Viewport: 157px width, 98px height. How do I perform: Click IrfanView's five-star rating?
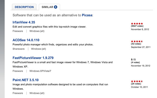tap(137, 24)
